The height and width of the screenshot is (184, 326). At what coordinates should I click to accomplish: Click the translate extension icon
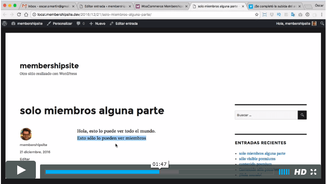click(x=293, y=14)
